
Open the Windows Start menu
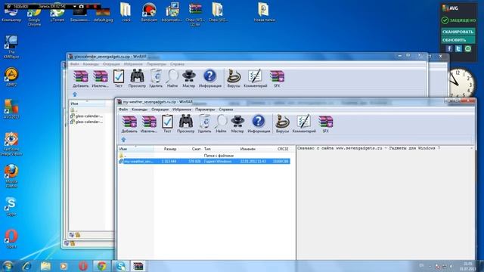[8, 266]
